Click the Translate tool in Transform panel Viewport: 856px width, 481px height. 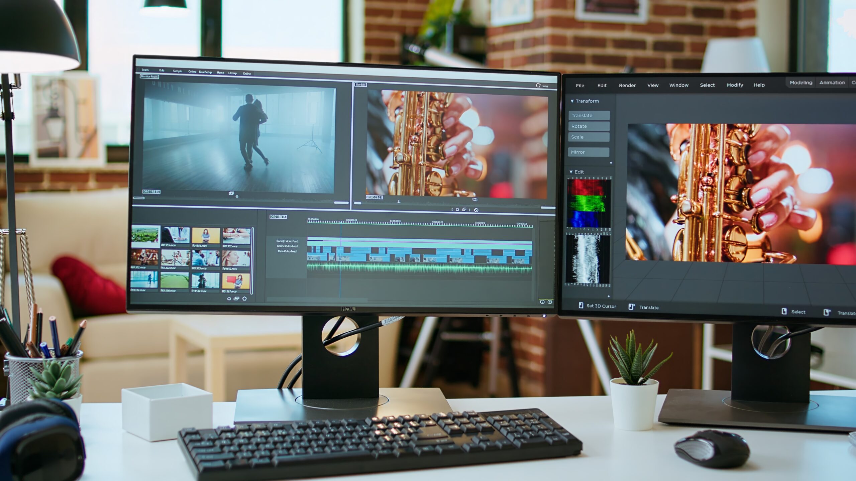click(x=588, y=115)
